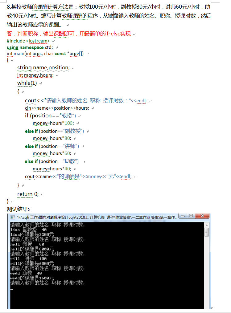The image size is (231, 313).
Task: Click the blinking cursor in the console
Action: (x=12, y=289)
